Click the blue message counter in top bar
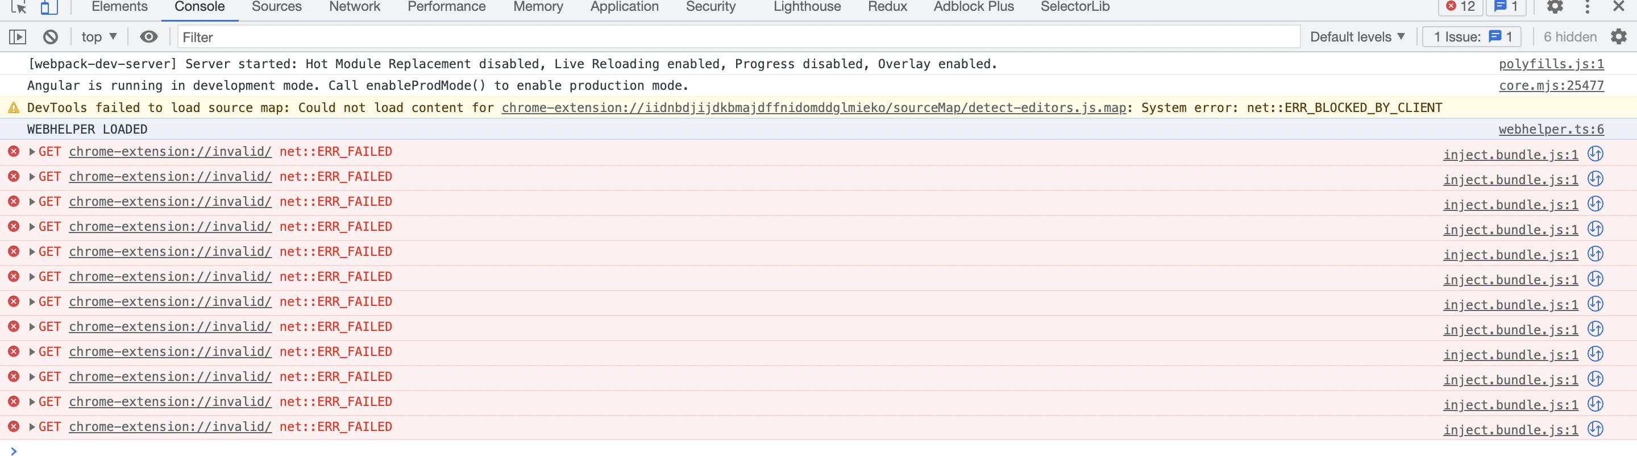The image size is (1637, 456). (1506, 6)
